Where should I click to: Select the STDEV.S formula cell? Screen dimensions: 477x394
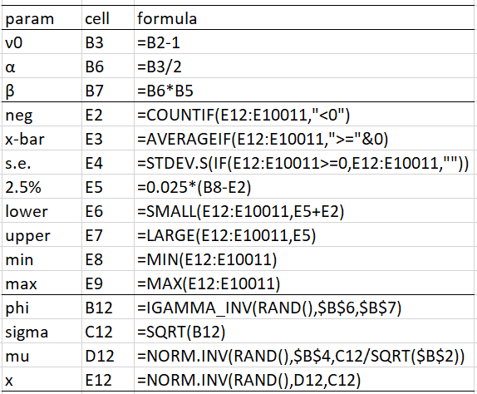(x=304, y=162)
